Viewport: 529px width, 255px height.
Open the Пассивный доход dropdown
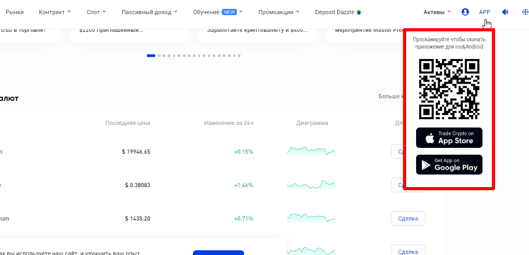[149, 12]
